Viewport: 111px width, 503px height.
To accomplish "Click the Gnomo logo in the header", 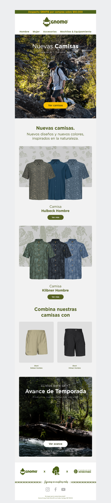I will click(56, 22).
